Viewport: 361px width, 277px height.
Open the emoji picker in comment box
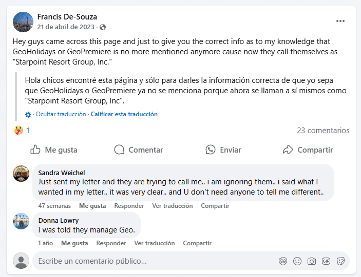point(297,261)
